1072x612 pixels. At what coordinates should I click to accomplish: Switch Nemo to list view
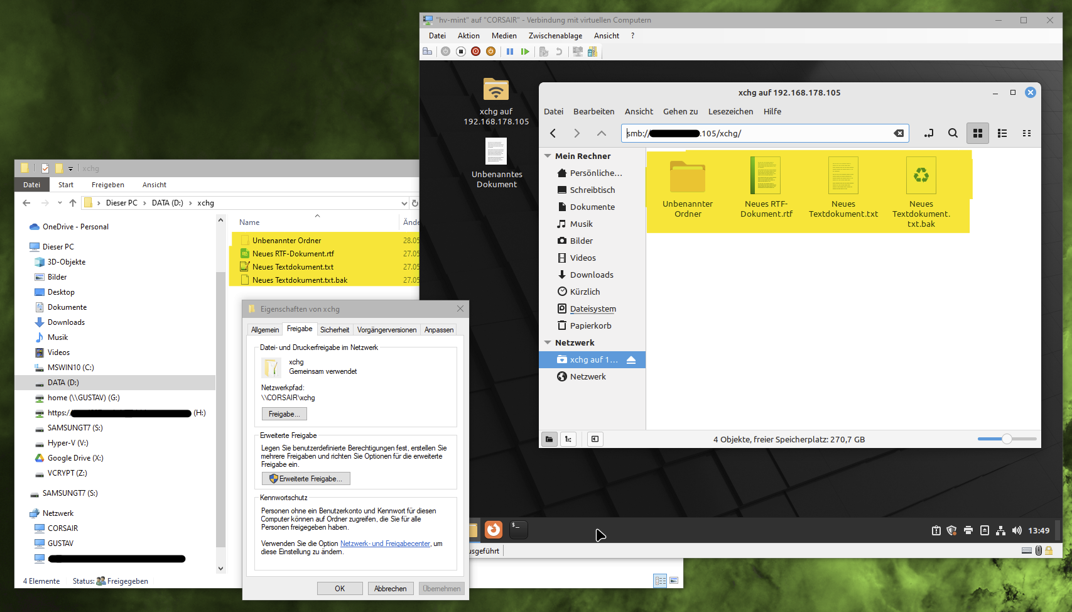(x=1002, y=133)
